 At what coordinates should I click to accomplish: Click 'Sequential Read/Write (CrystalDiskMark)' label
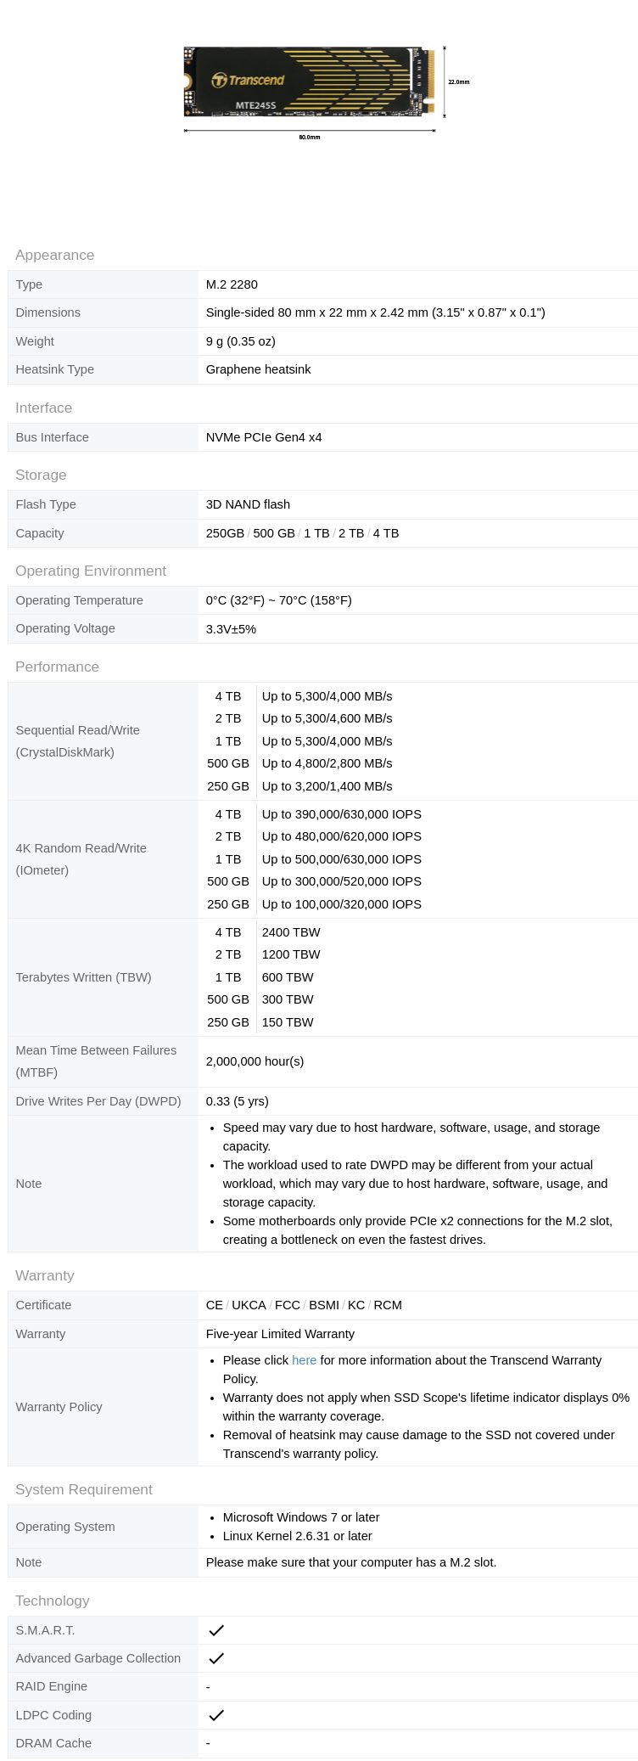[x=77, y=741]
